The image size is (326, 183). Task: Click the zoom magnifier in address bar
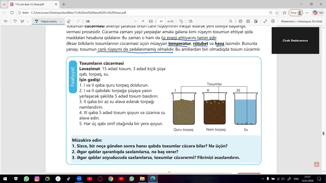(x=271, y=13)
